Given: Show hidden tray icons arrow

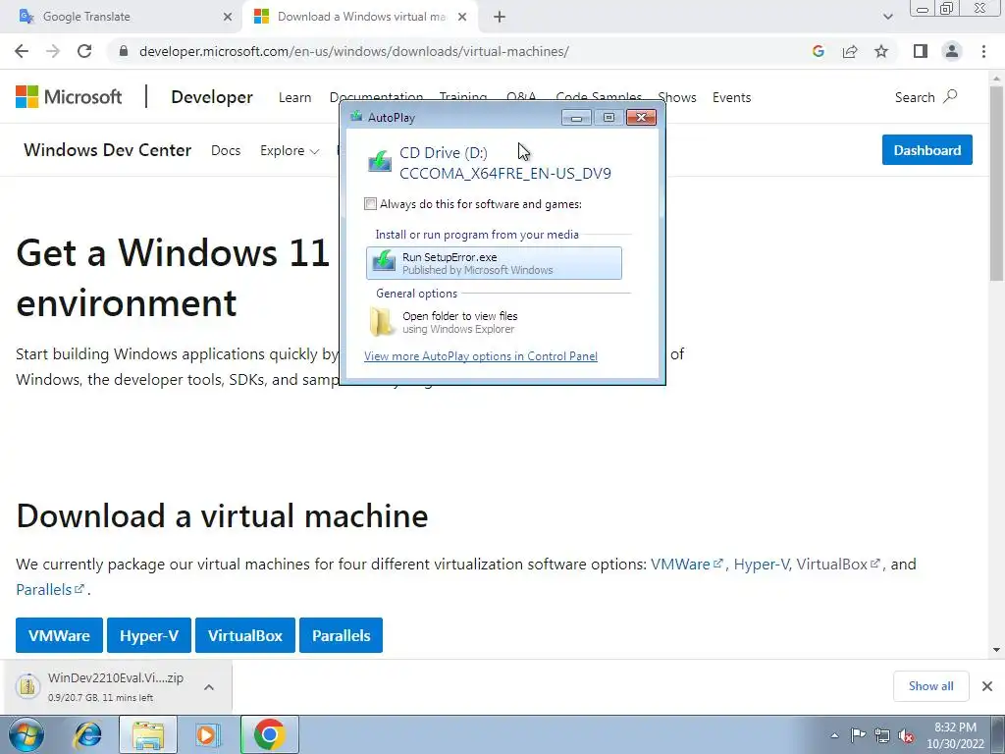Looking at the screenshot, I should (x=834, y=735).
